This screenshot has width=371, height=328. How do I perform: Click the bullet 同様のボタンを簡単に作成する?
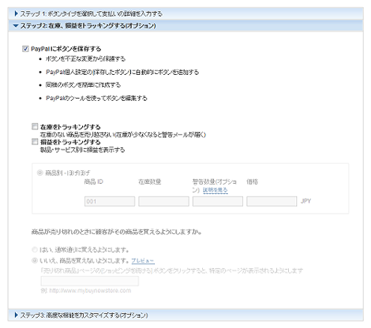[83, 85]
